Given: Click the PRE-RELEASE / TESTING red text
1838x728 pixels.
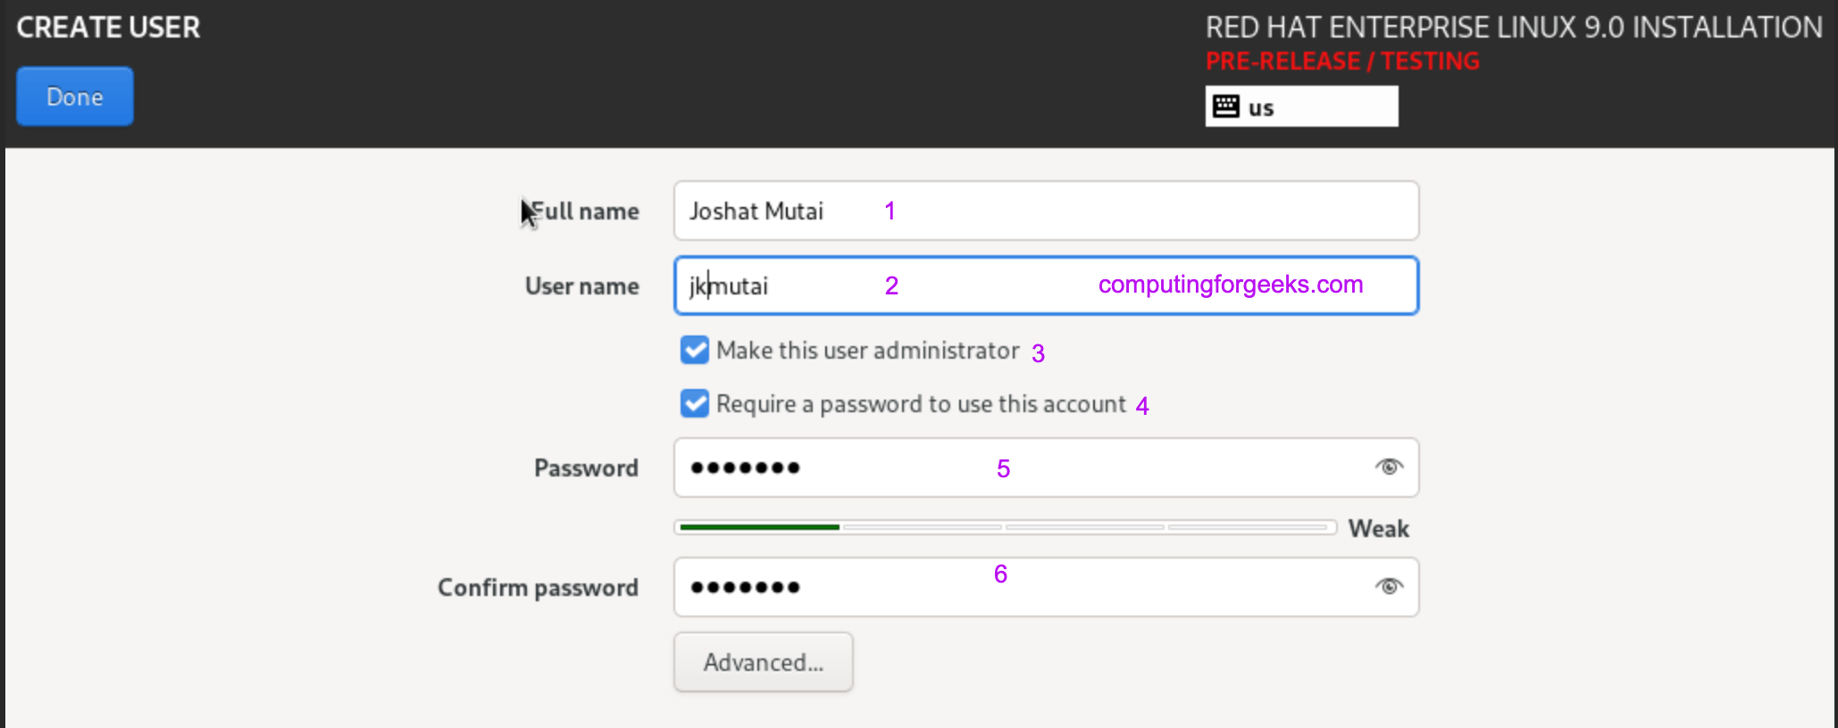Looking at the screenshot, I should coord(1342,61).
